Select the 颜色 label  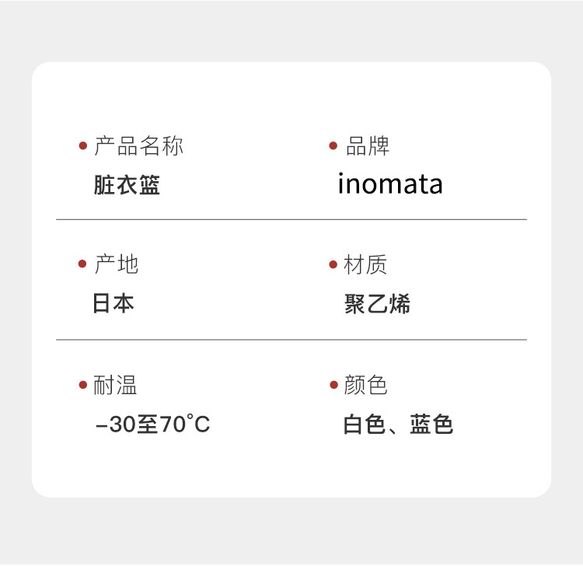(x=365, y=385)
